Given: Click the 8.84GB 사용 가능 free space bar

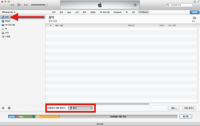Looking at the screenshot, I should point(118,116).
